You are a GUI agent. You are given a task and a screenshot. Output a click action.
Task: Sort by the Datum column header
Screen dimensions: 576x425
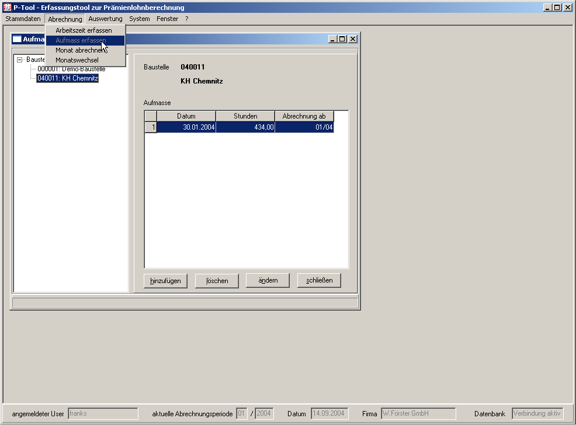point(186,116)
